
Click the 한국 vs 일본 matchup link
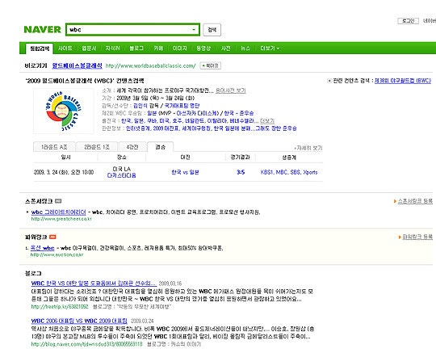coord(185,172)
